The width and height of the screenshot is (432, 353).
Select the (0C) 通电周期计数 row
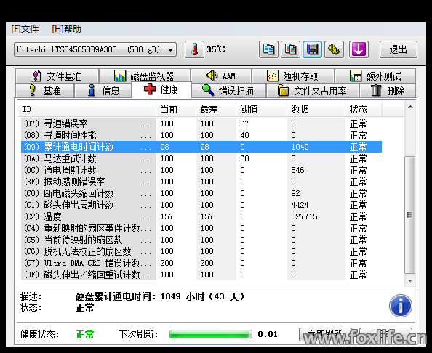(x=201, y=170)
